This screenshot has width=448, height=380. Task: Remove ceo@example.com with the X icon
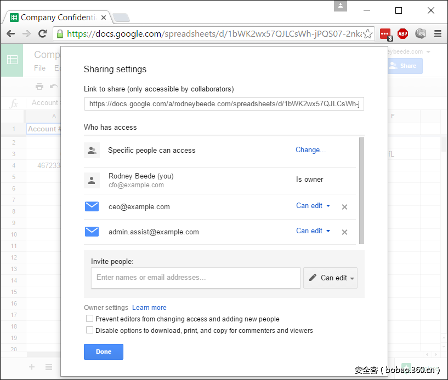(x=344, y=207)
